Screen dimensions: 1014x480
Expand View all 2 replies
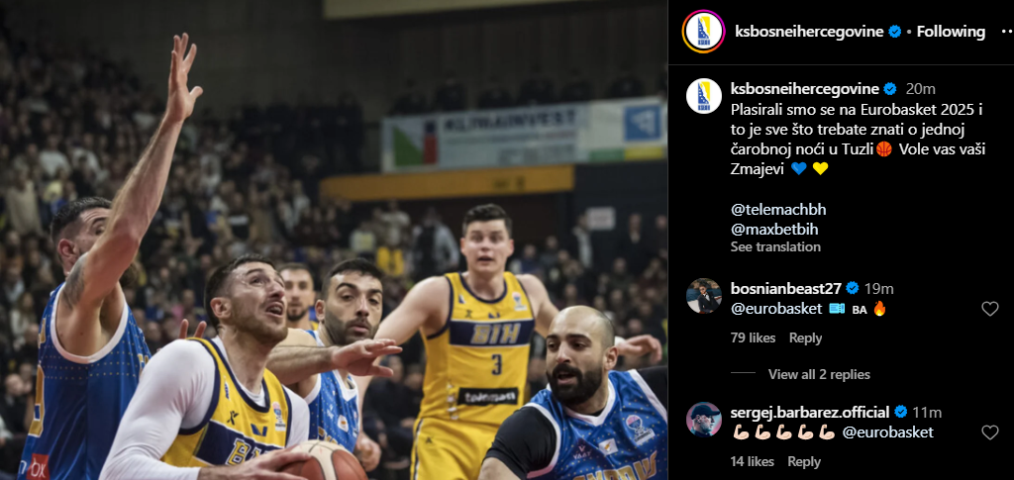(819, 375)
